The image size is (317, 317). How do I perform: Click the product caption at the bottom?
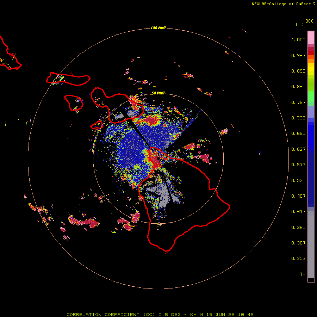coord(160,315)
